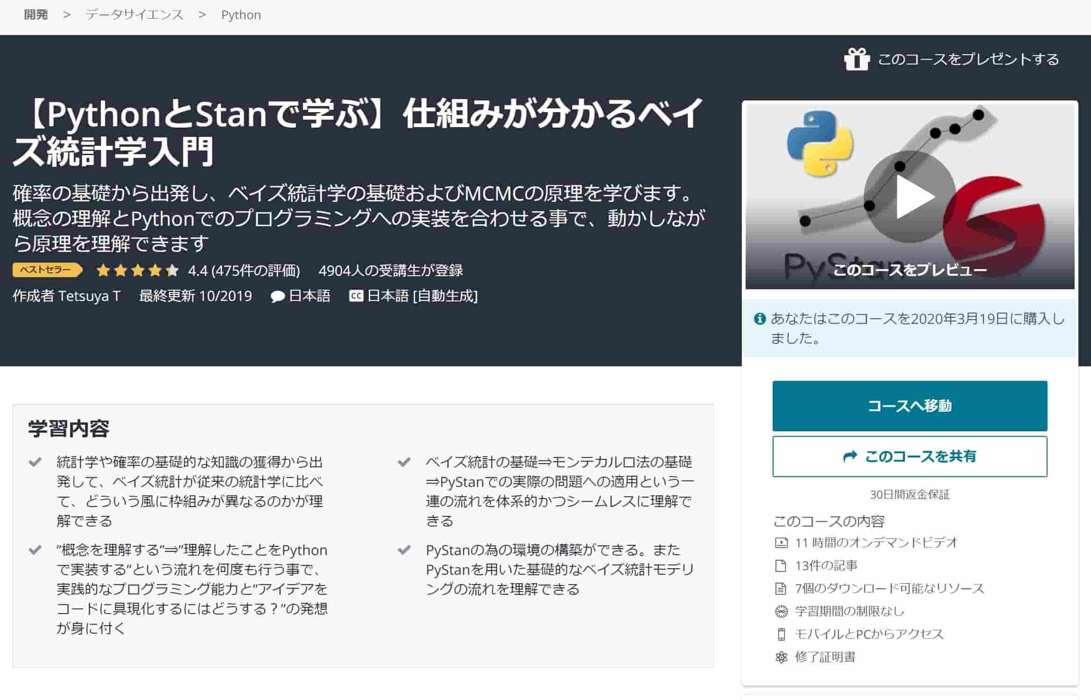The width and height of the screenshot is (1091, 700).
Task: Open the 開発 breadcrumb category
Action: 36,15
